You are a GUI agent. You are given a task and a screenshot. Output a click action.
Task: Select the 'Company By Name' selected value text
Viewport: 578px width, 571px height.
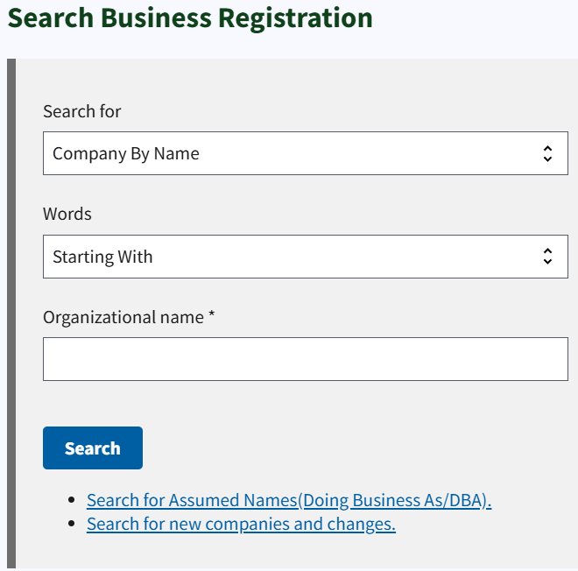(126, 153)
